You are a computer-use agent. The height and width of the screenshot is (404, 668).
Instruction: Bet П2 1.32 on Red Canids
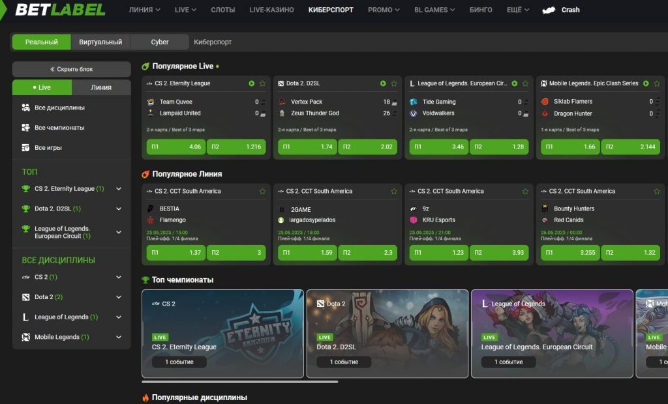tap(631, 253)
